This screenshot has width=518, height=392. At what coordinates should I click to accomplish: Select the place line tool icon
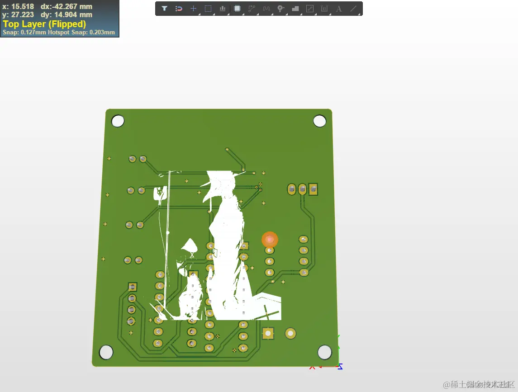coord(353,9)
